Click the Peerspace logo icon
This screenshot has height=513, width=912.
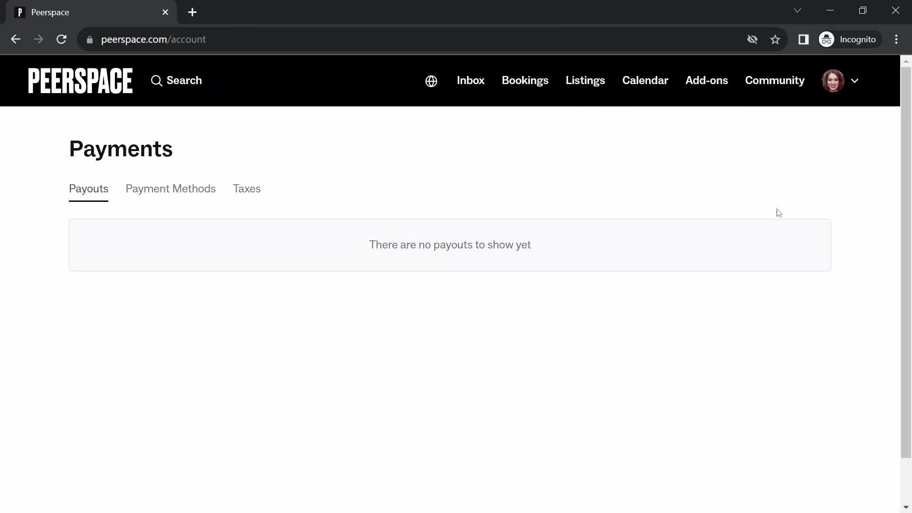(x=80, y=79)
